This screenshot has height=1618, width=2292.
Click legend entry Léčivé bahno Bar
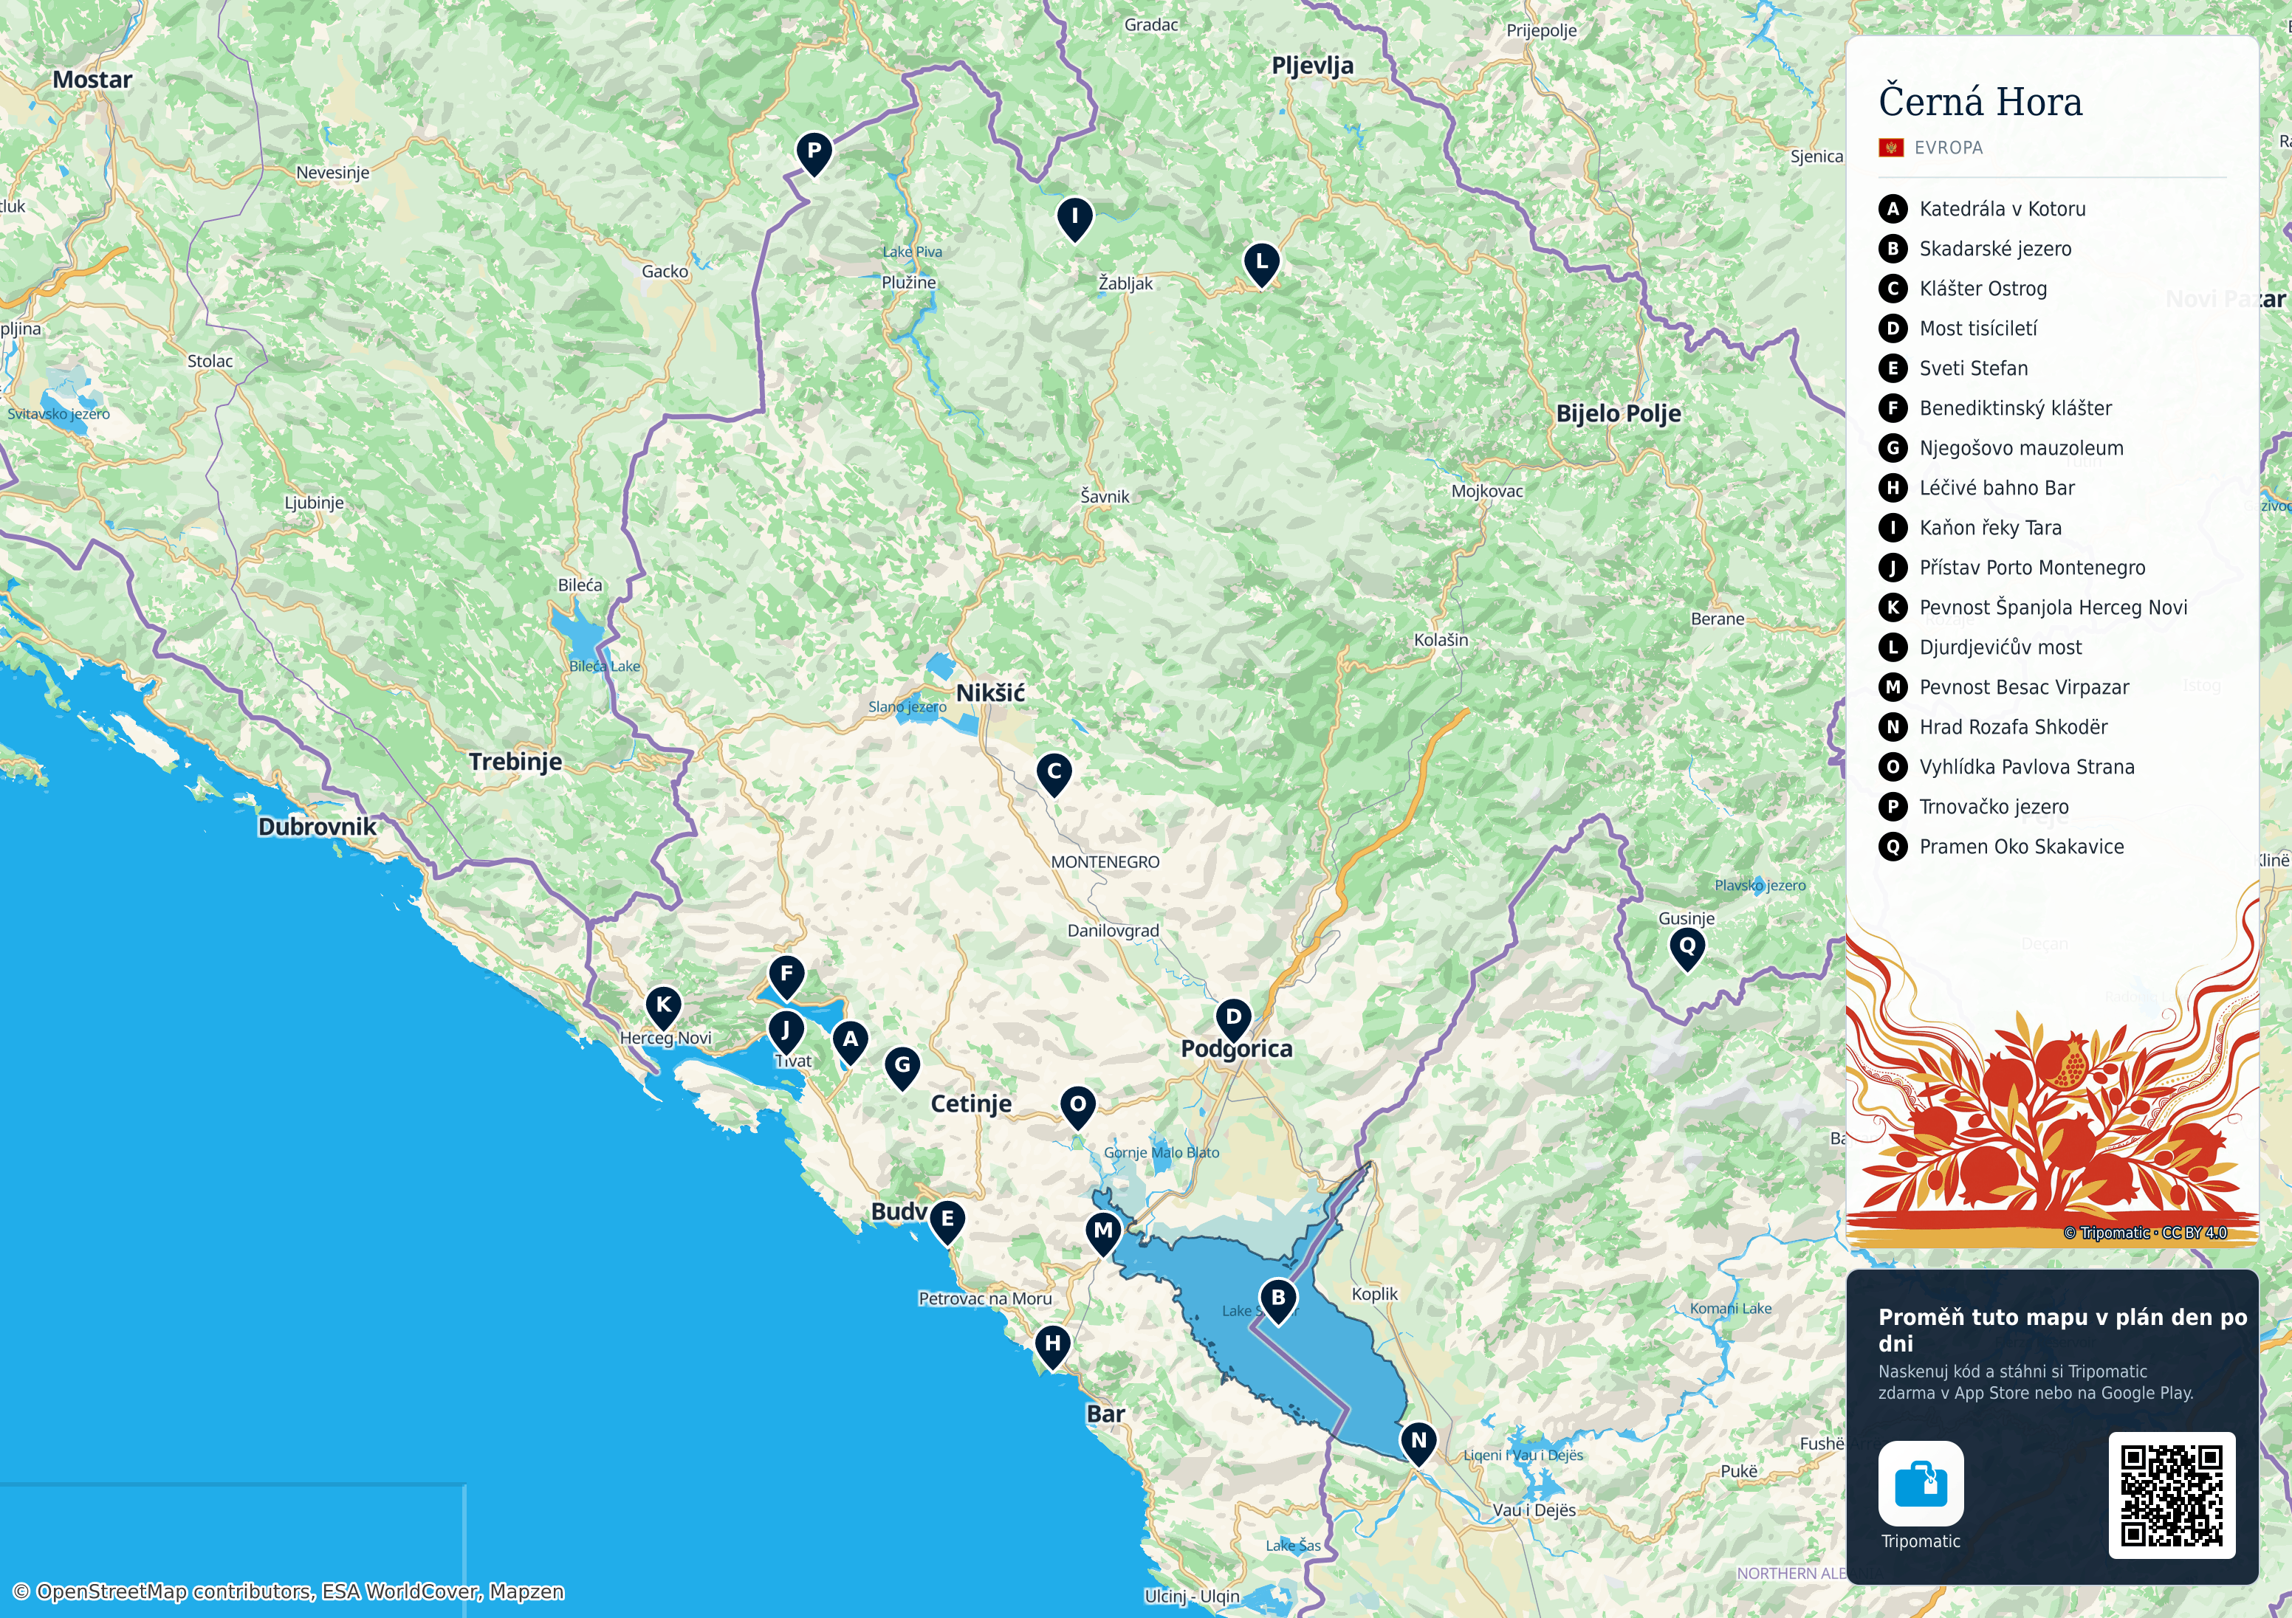tap(1997, 488)
